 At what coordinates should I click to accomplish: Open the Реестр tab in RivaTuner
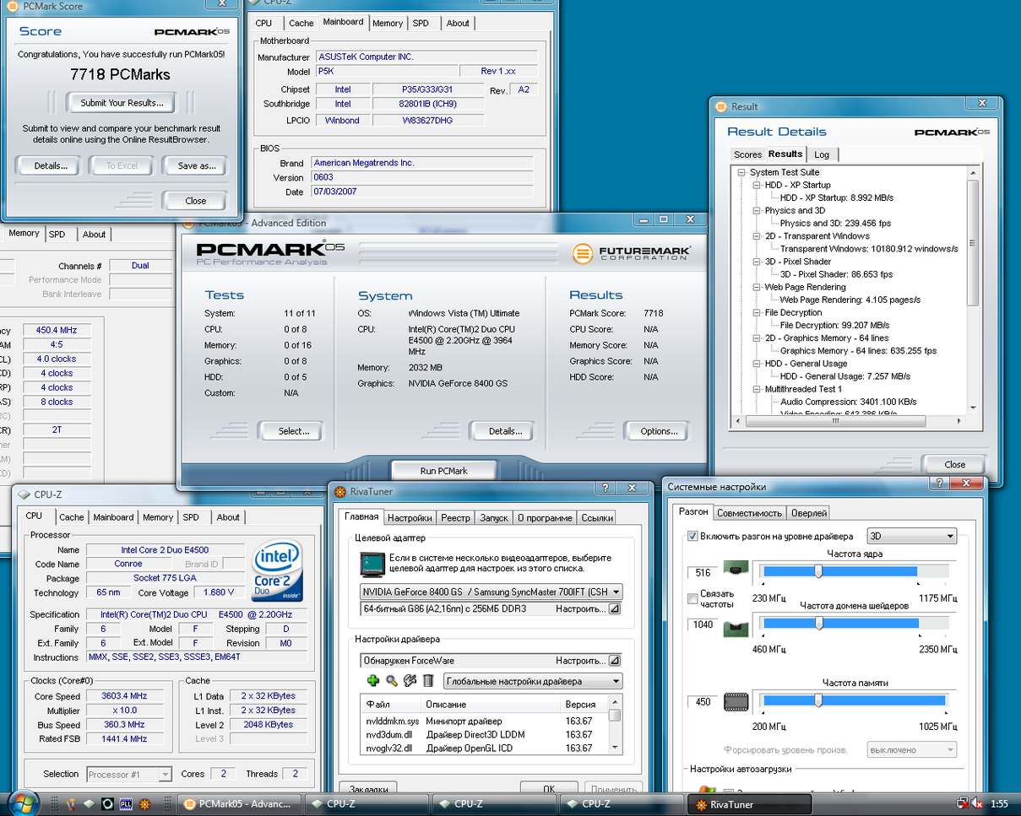[455, 518]
